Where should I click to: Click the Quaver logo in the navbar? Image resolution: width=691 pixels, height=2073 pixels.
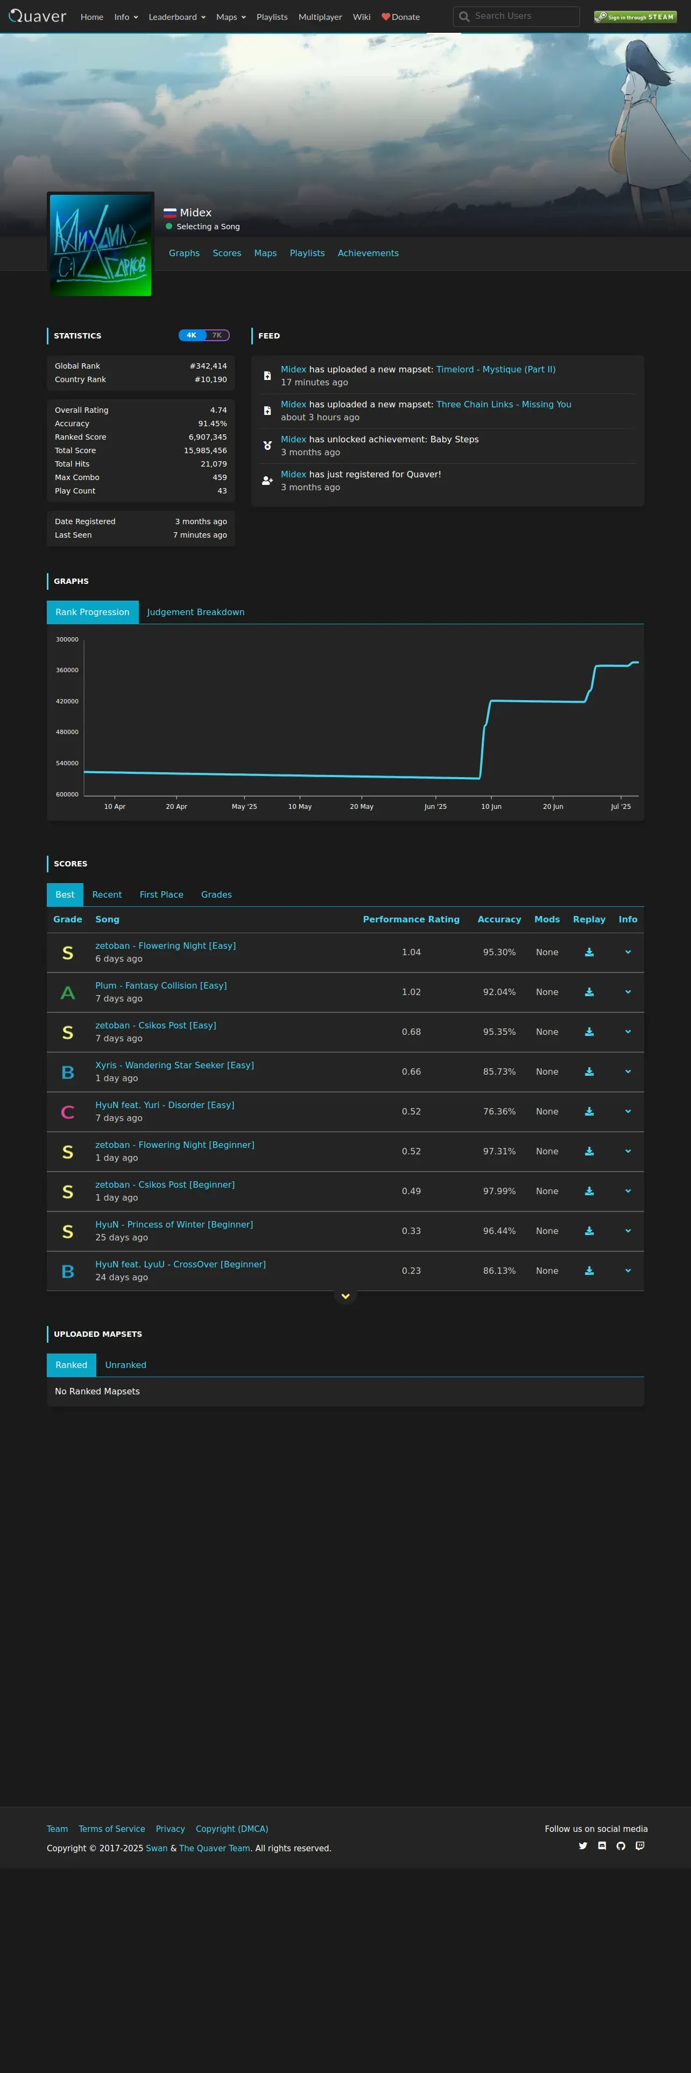38,16
